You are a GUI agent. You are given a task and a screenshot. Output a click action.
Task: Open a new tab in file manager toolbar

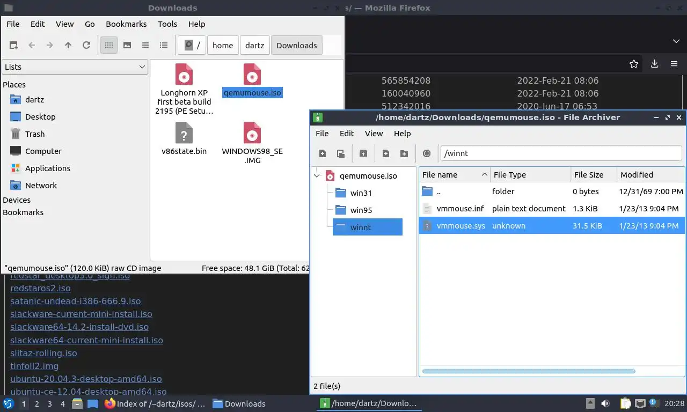point(13,46)
